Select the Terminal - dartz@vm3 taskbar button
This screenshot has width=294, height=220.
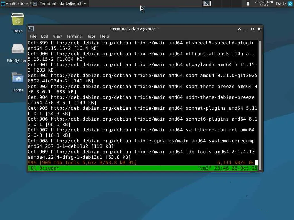pyautogui.click(x=60, y=3)
